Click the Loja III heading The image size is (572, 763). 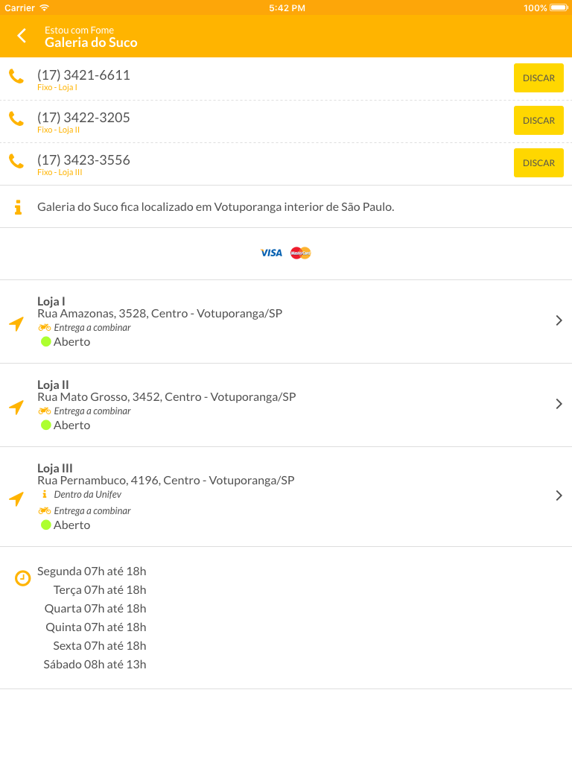coord(55,469)
